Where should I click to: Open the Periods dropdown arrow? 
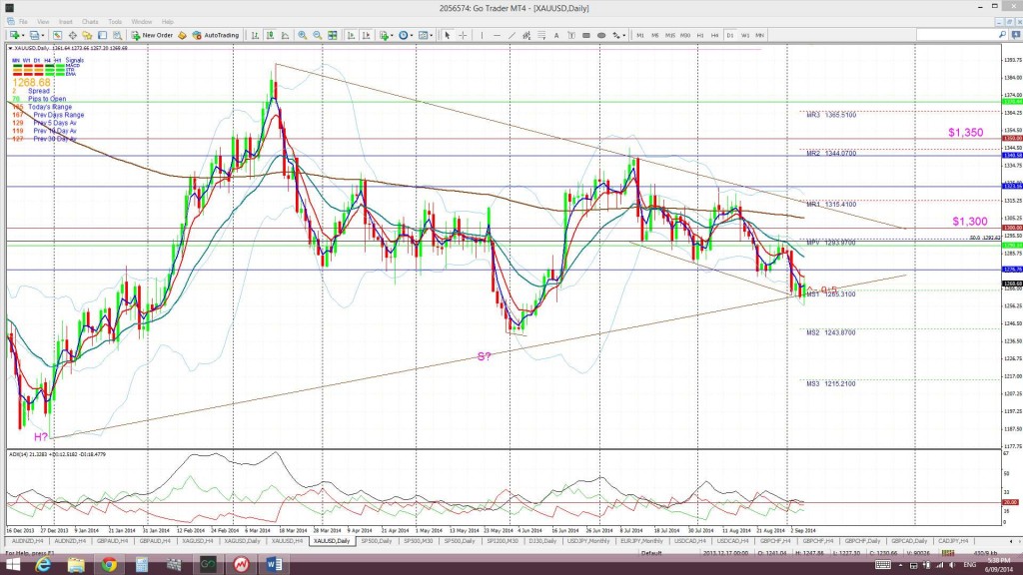click(411, 34)
